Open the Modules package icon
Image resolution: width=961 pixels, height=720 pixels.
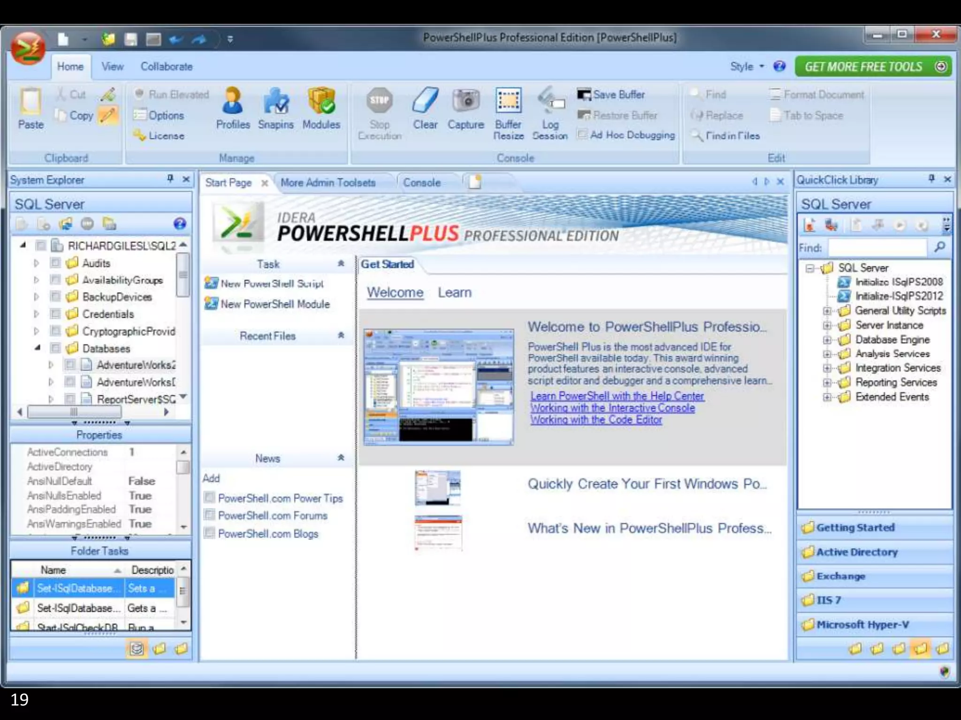[321, 101]
